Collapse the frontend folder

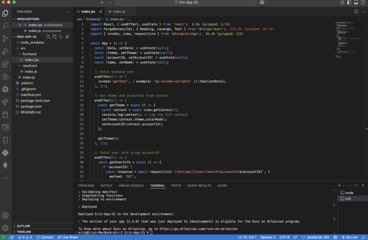[x=42, y=54]
